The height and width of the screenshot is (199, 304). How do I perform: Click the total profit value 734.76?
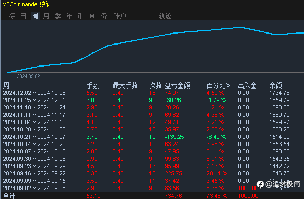click(x=173, y=196)
